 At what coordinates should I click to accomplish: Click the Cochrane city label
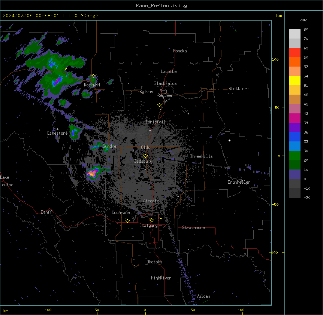tap(121, 212)
